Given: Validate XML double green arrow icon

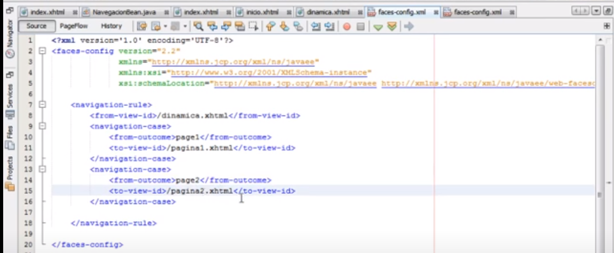Looking at the screenshot, I should (391, 26).
